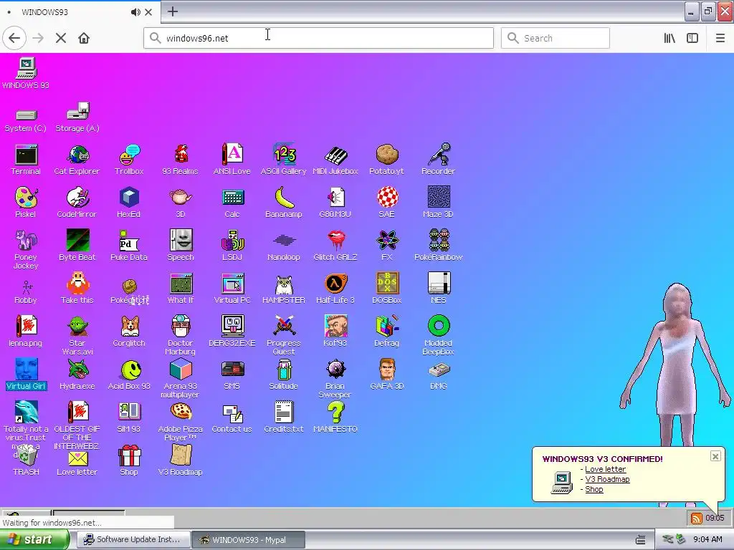The image size is (734, 550).
Task: Open the Calc calculator icon
Action: tap(232, 203)
